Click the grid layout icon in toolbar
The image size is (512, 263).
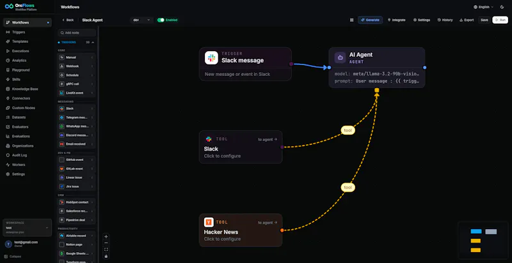351,20
